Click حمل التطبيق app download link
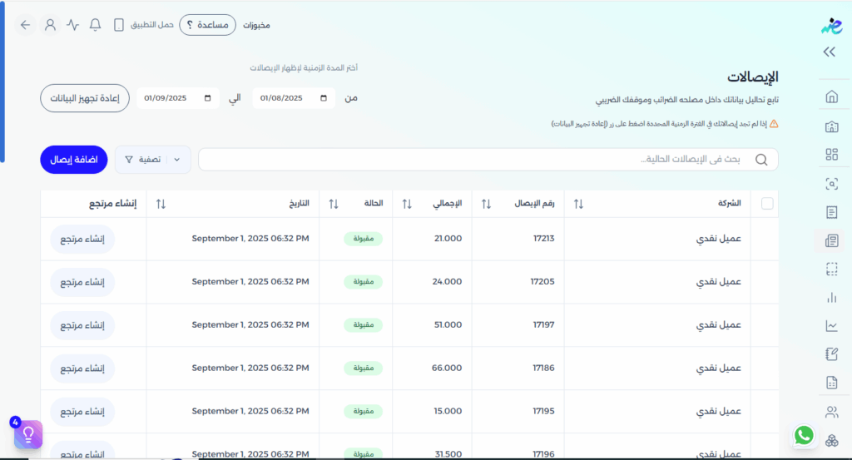 (x=144, y=25)
